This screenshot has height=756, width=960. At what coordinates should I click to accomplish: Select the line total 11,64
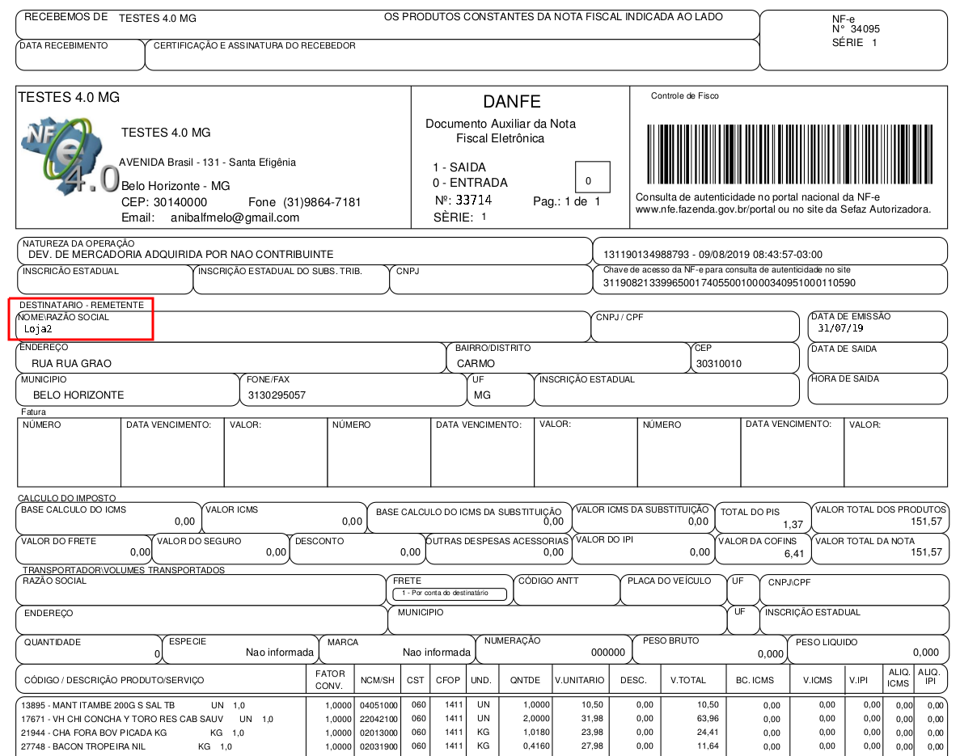708,746
